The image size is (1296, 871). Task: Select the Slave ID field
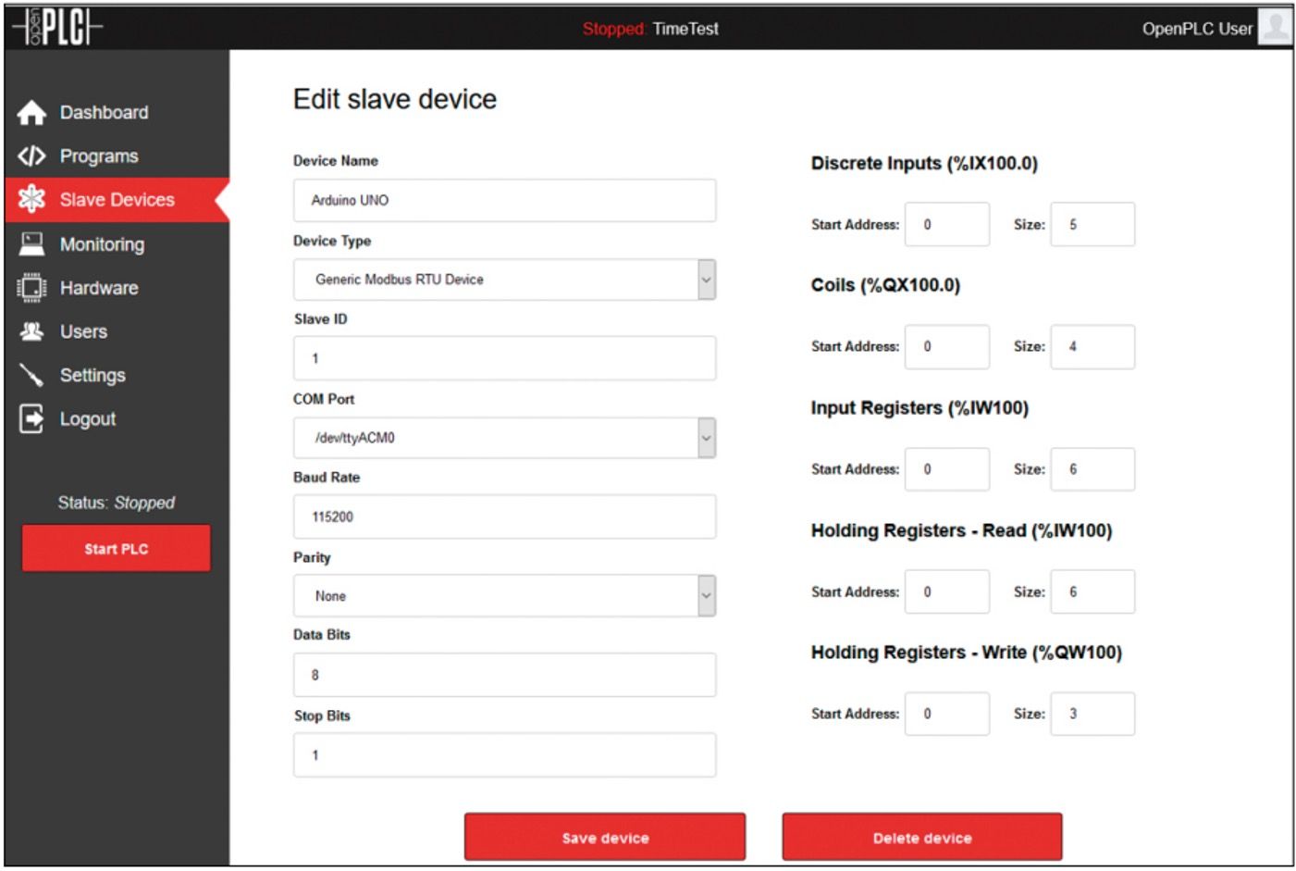503,357
